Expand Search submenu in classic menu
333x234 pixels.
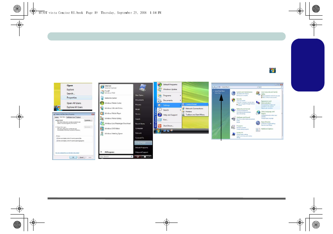180,110
